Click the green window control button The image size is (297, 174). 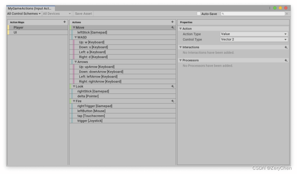pyautogui.click(x=275, y=8)
